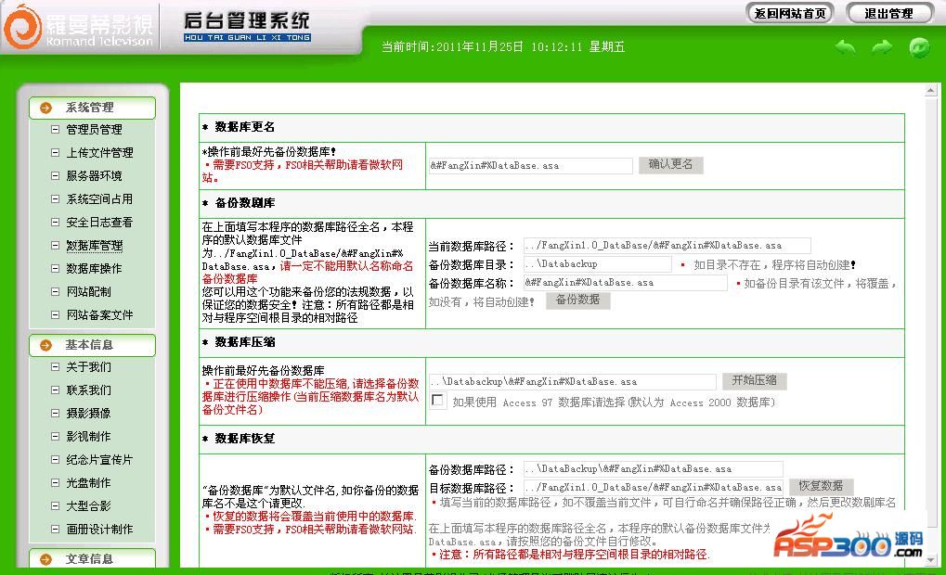The height and width of the screenshot is (575, 946).
Task: Click the orange arrow icon beside 文章信息
Action: pos(45,559)
